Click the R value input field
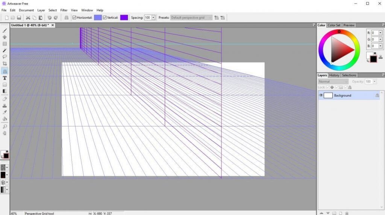 (375, 33)
